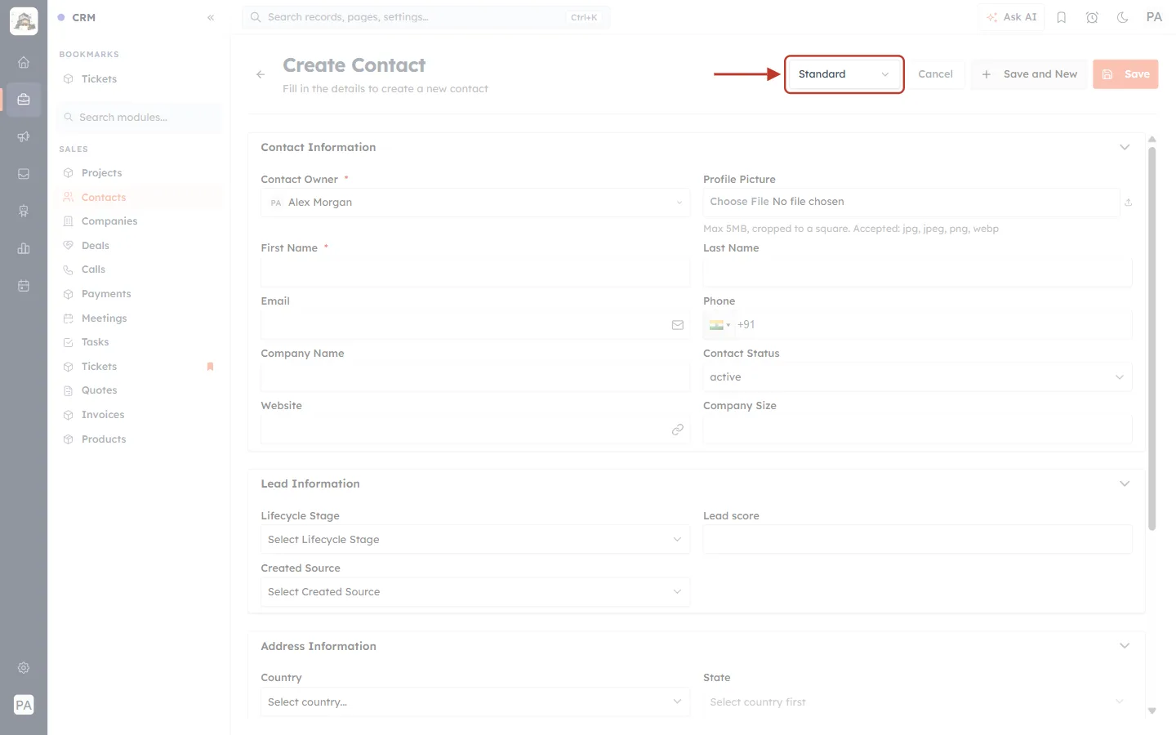Click the Cancel button
The height and width of the screenshot is (735, 1176).
click(x=935, y=74)
